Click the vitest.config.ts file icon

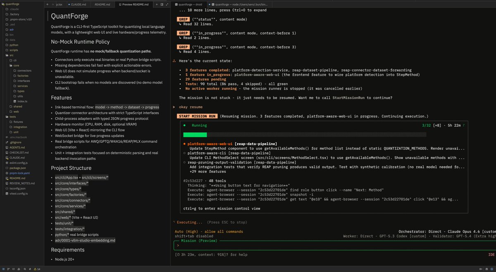(x=7, y=193)
